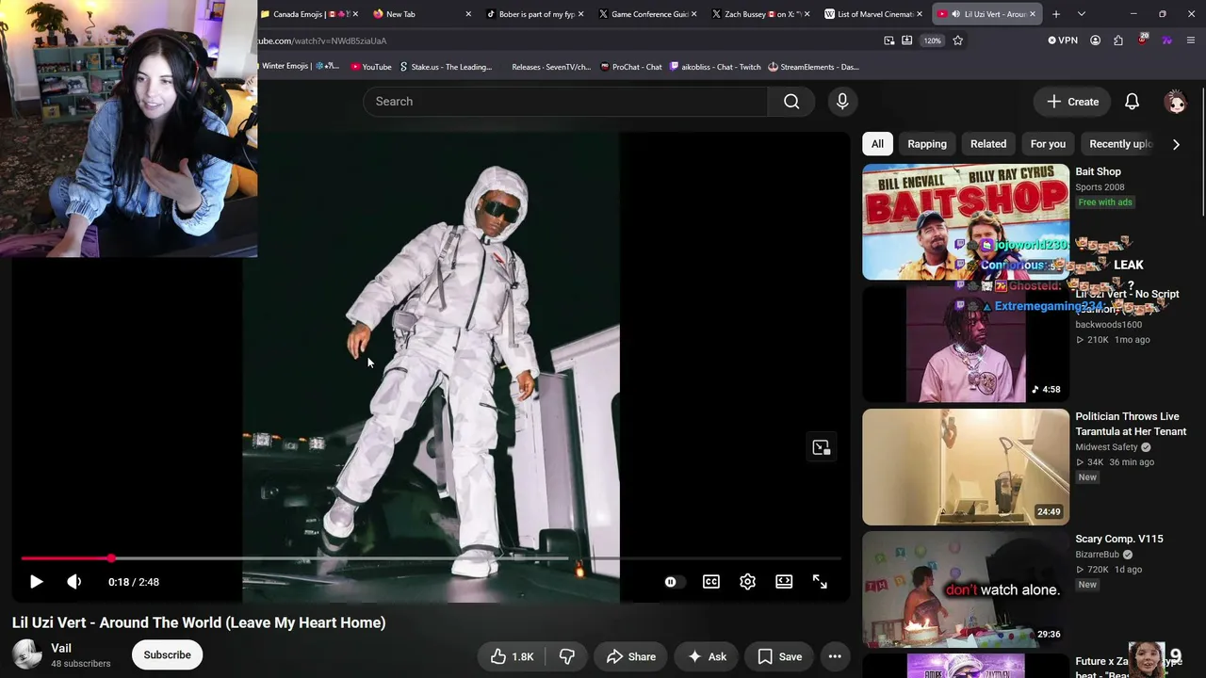This screenshot has height=678, width=1206.
Task: Switch to the Game Conference Guide tab
Action: (x=647, y=14)
